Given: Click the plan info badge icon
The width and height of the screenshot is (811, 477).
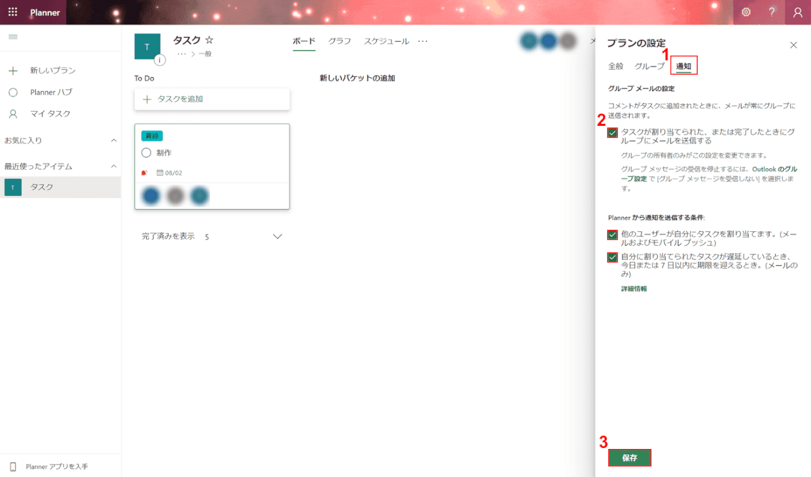Looking at the screenshot, I should [159, 60].
